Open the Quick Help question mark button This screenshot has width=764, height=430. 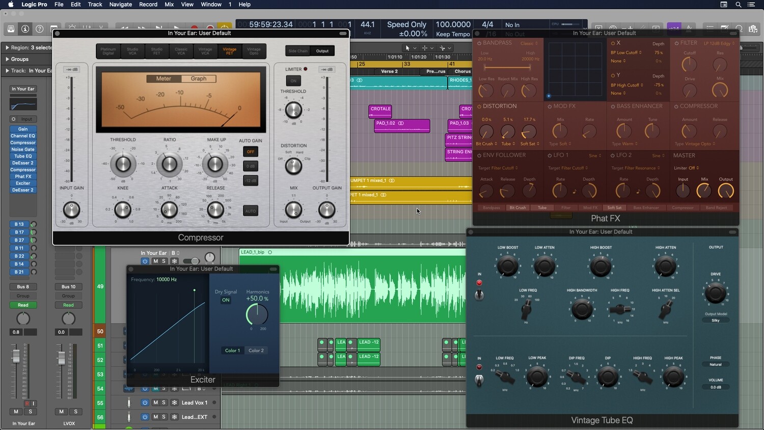[x=39, y=29]
